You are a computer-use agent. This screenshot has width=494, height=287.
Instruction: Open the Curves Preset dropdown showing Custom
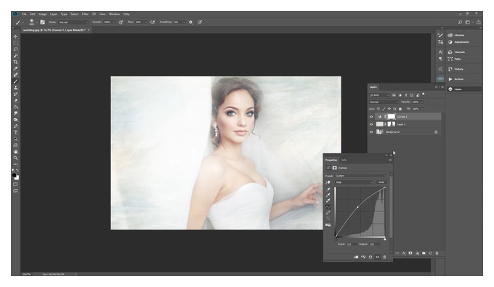click(360, 176)
